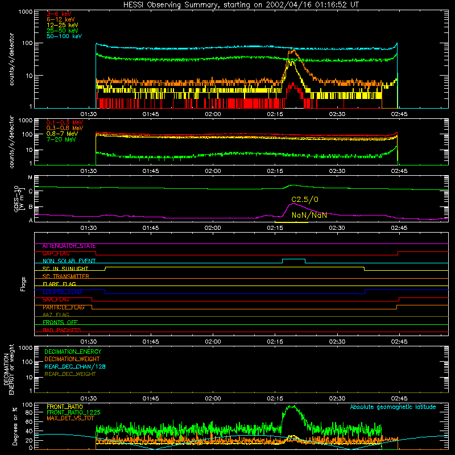Click the FLARE_FLAG label
Image resolution: width=455 pixels, height=455 pixels.
pos(59,284)
